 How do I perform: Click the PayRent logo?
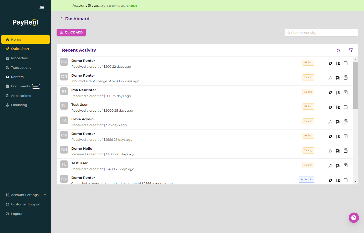tap(26, 22)
